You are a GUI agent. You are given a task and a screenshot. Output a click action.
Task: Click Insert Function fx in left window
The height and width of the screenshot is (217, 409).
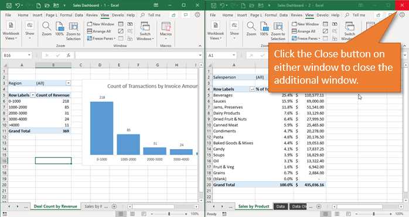pos(69,55)
